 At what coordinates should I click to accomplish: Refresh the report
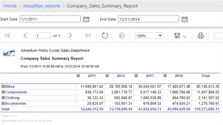point(105,36)
